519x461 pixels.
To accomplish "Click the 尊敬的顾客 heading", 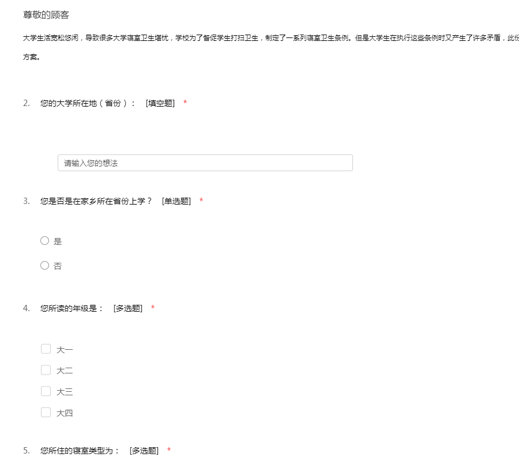I will [x=46, y=15].
